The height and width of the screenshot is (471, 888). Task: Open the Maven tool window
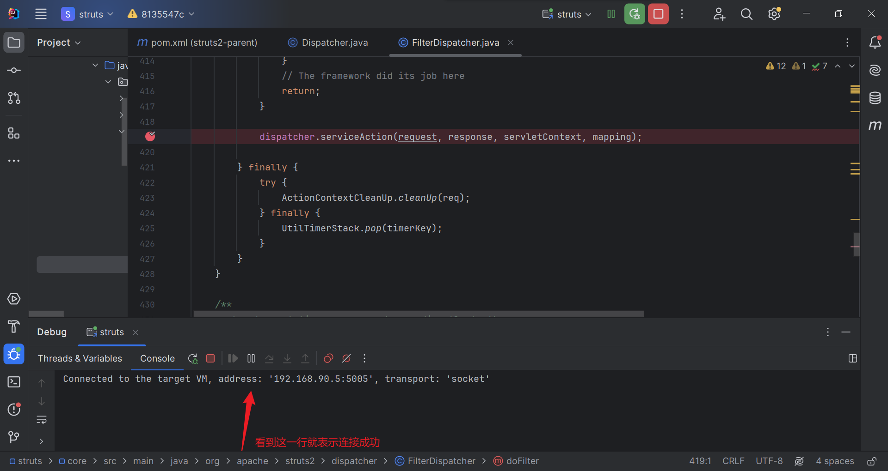(x=875, y=125)
